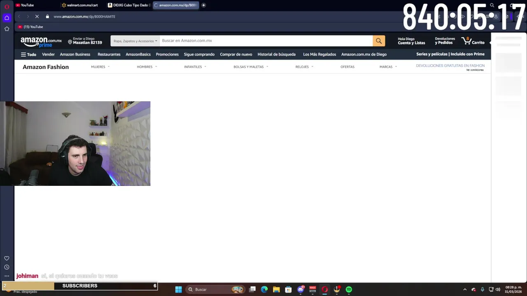Open the Ropa, Zapatos y Accesorios dropdown
This screenshot has height=296, width=527.
point(135,41)
